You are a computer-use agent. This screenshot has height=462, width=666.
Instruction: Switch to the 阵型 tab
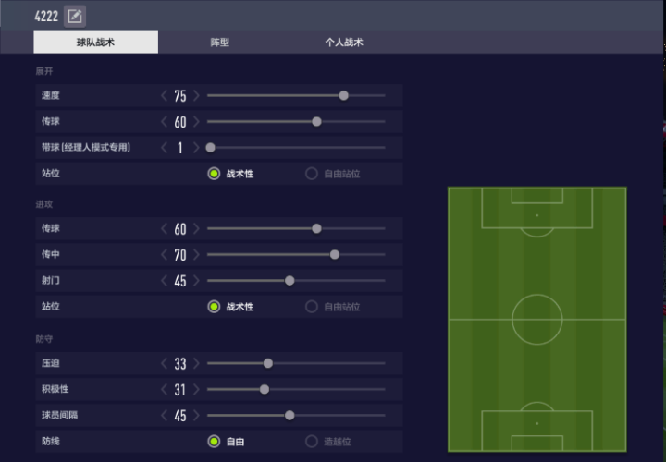pyautogui.click(x=219, y=43)
